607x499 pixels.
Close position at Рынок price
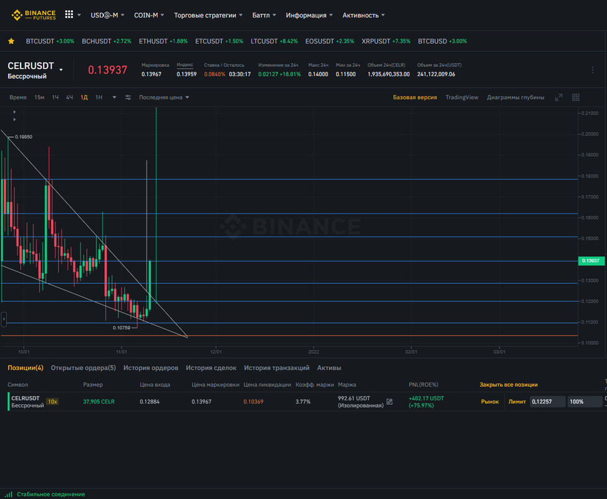490,402
